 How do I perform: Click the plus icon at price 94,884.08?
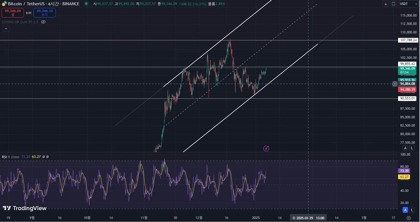395,84
